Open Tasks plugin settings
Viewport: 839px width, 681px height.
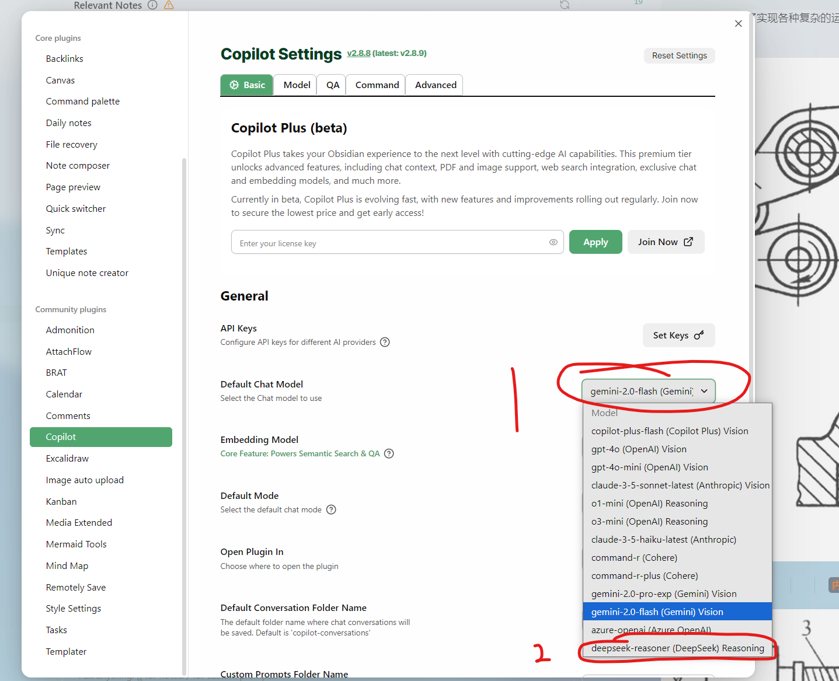[101, 630]
